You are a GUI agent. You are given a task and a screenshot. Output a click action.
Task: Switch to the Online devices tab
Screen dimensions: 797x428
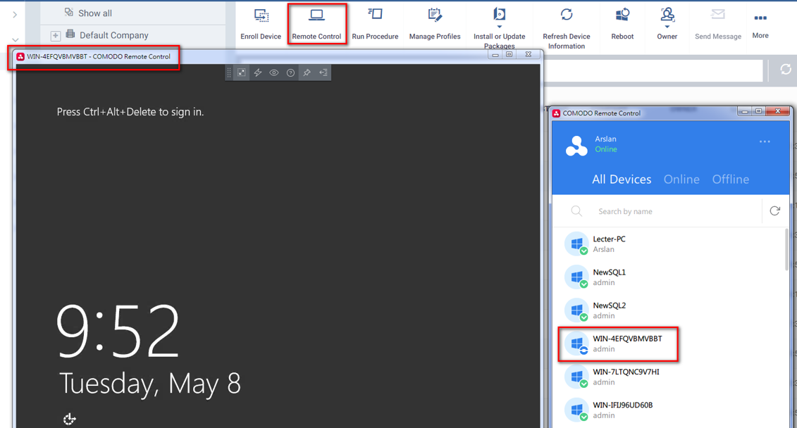coord(681,180)
